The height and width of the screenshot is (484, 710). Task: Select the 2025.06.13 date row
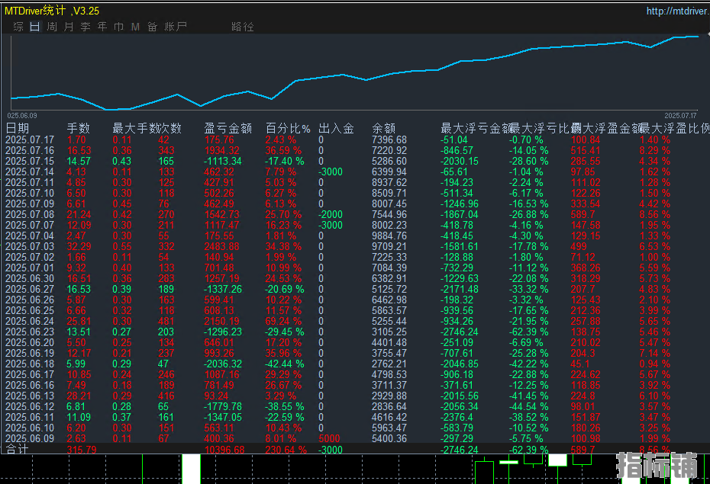pyautogui.click(x=30, y=396)
